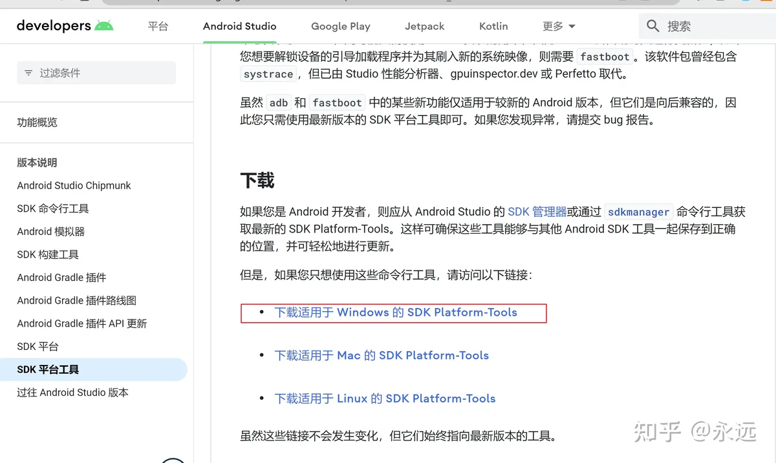This screenshot has height=463, width=776.
Task: Open 功能概览 in the sidebar
Action: tap(38, 122)
